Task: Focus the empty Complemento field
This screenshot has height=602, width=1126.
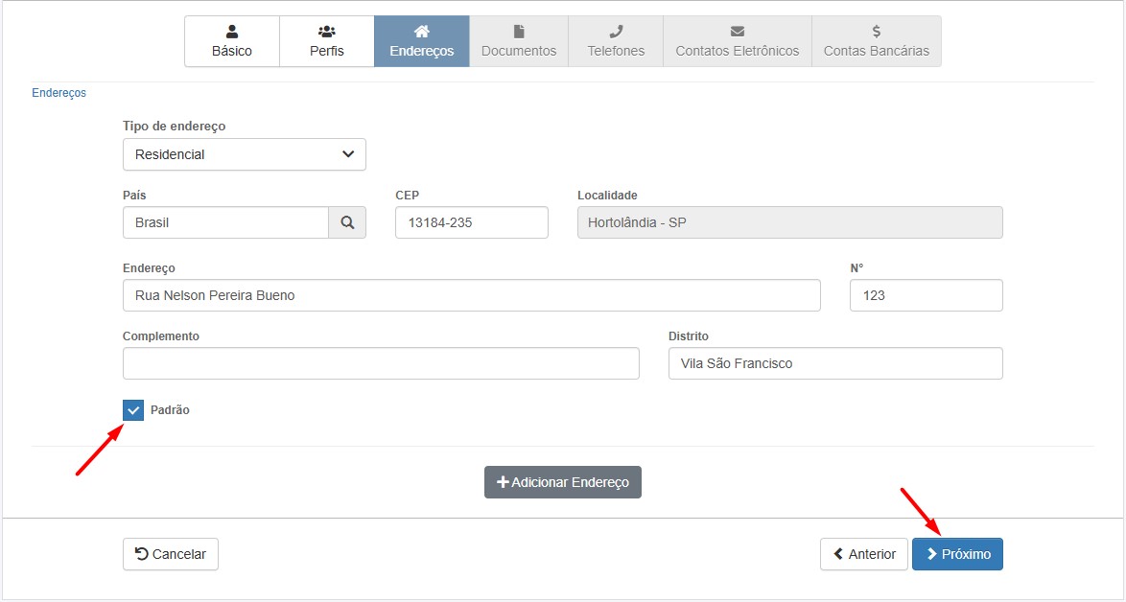Action: coord(381,363)
